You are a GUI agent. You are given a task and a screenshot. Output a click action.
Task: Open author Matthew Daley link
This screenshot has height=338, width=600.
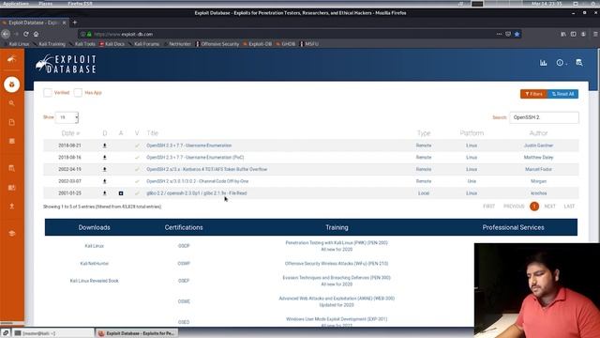tap(538, 158)
